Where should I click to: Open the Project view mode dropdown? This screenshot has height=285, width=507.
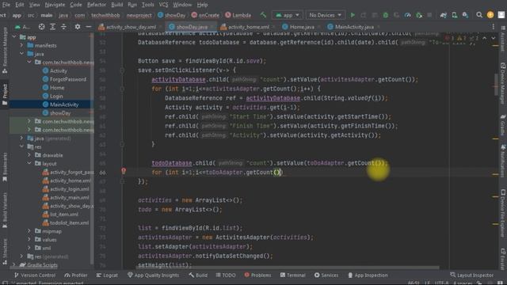tap(23, 27)
